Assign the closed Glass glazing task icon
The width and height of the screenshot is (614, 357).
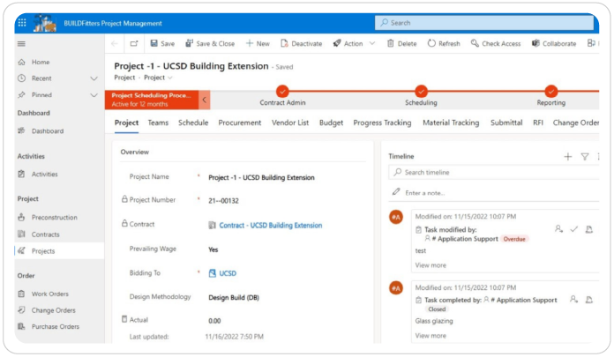click(573, 300)
